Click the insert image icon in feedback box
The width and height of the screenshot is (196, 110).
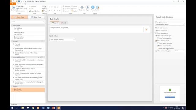point(146,30)
